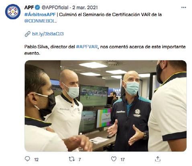Click the 7 retweets count
Viewport: 192px width, 166px height.
(x=80, y=160)
